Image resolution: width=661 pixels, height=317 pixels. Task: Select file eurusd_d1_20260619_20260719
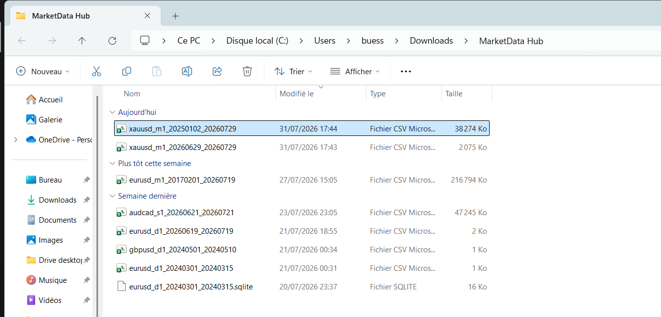302,231
